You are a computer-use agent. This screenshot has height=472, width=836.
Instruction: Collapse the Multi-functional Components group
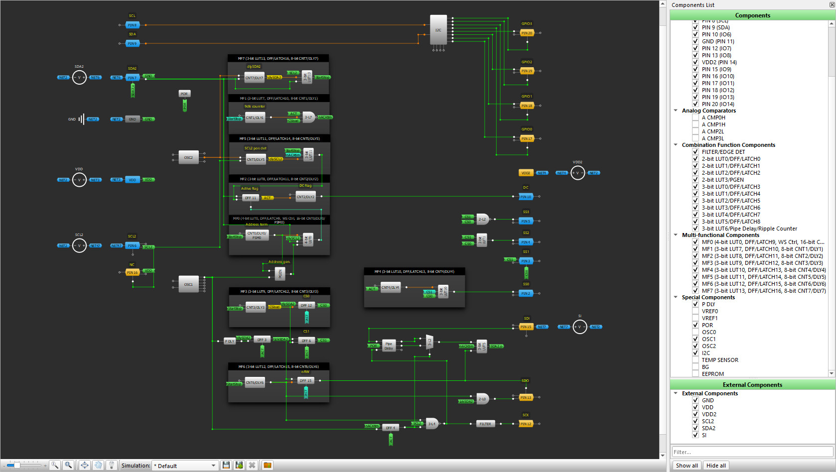click(676, 235)
